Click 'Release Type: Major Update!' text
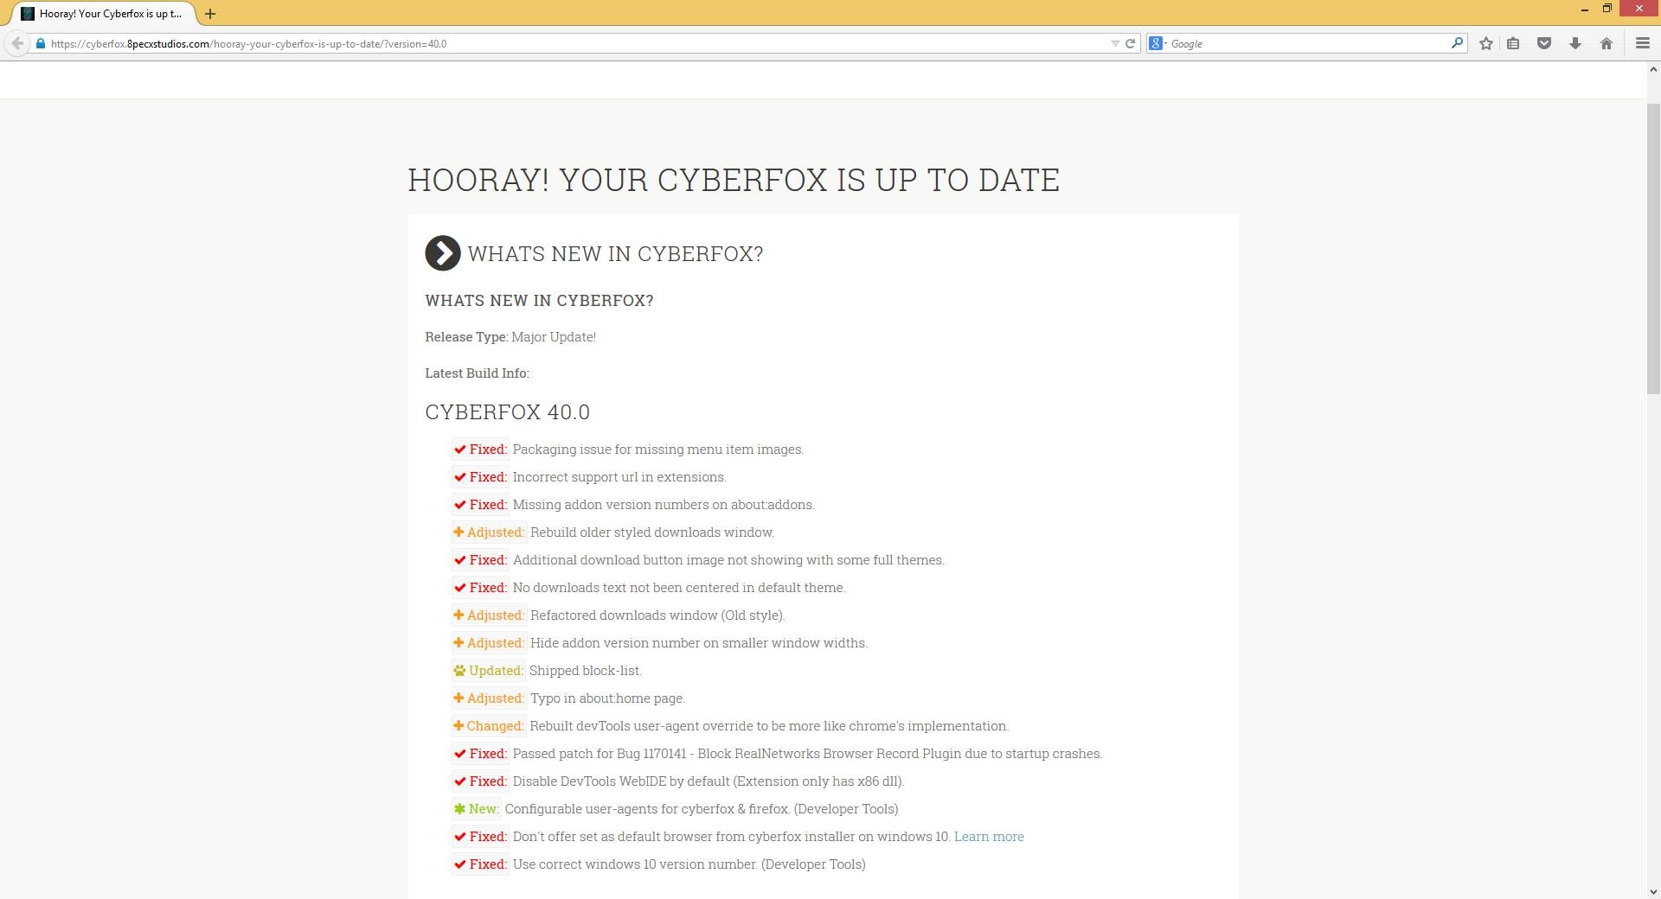The image size is (1661, 899). click(510, 337)
